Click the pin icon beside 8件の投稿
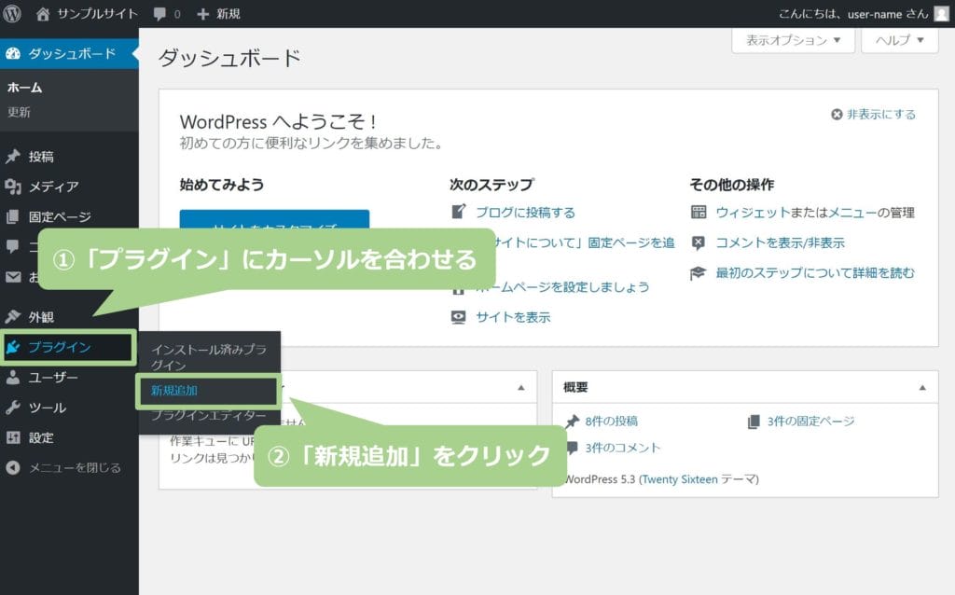 pyautogui.click(x=572, y=422)
